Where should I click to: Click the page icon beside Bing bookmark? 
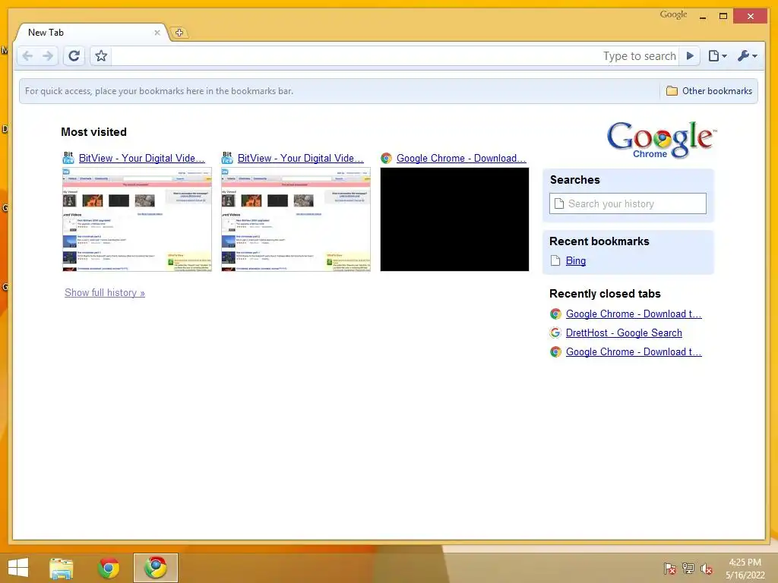pos(555,261)
